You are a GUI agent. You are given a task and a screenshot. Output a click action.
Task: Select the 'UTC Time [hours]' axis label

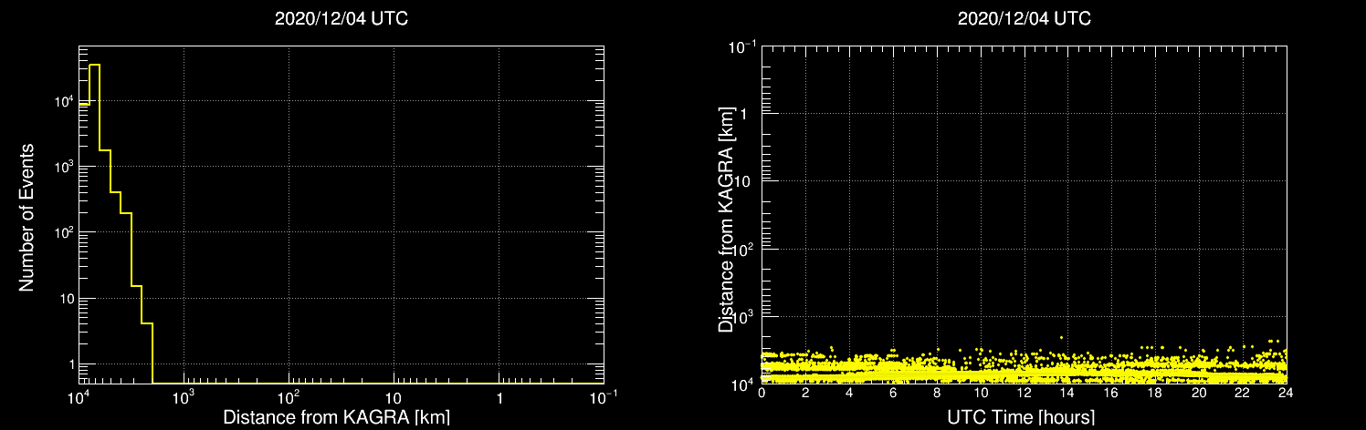point(1020,417)
